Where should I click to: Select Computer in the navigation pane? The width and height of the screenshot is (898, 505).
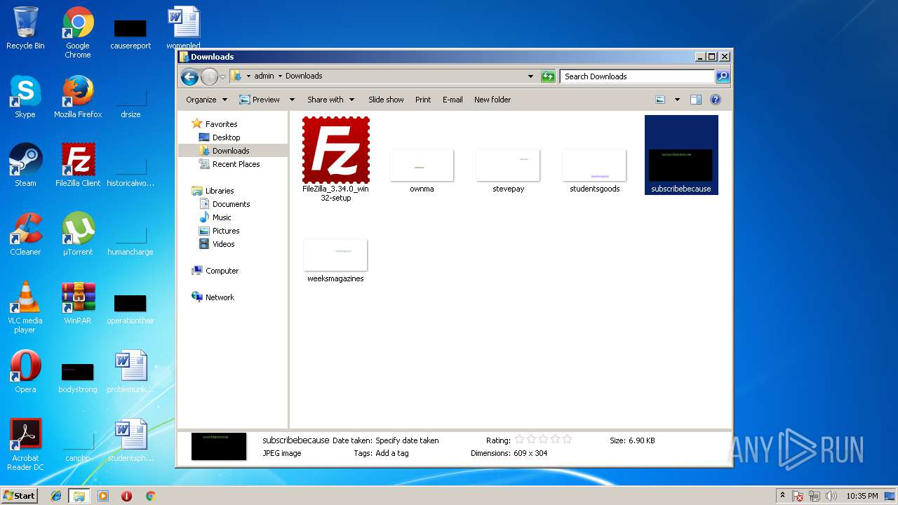(x=222, y=271)
